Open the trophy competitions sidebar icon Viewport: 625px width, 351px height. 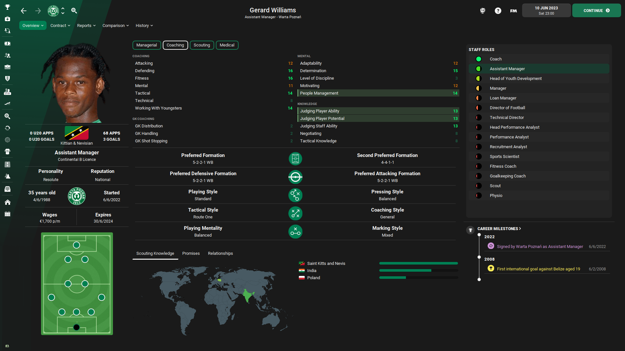(7, 7)
